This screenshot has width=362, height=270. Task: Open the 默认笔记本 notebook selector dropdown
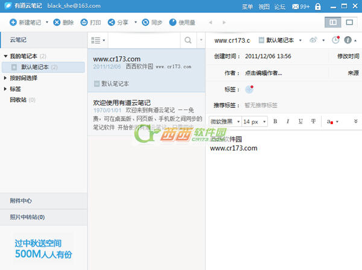tap(281, 40)
